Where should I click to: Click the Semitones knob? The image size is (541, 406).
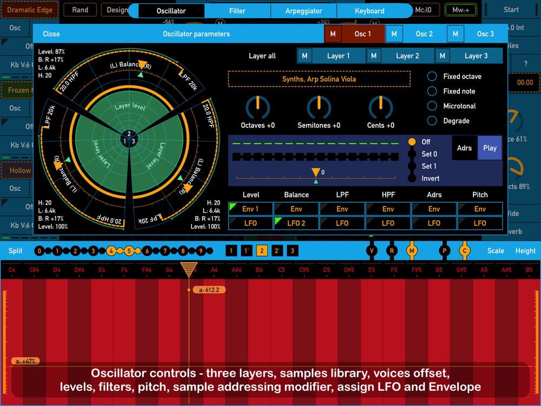click(x=319, y=108)
